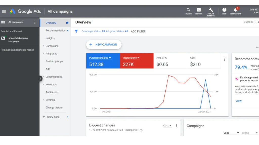Open the Search tool in header
The width and height of the screenshot is (259, 145).
pyautogui.click(x=188, y=11)
